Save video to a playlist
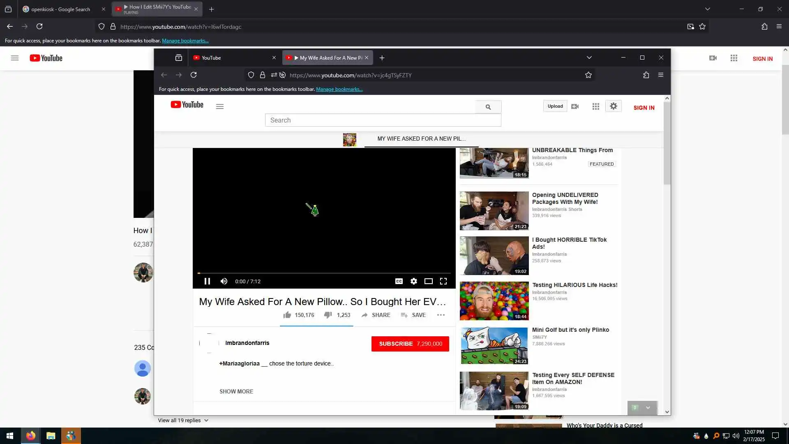This screenshot has width=789, height=444. tap(413, 315)
